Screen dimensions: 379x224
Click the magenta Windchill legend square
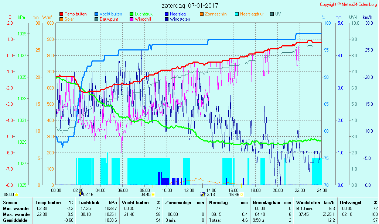click(132, 19)
